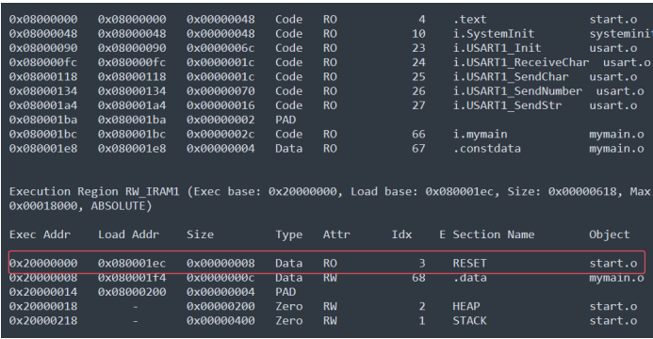653x339 pixels.
Task: Click start.o object in .text row
Action: tap(613, 20)
